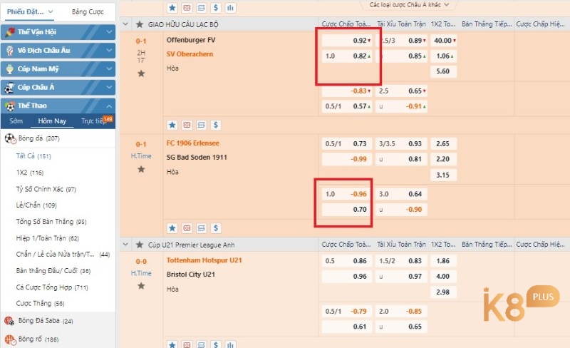Open Cược Thắng (56)
This screenshot has height=348, width=570.
click(40, 304)
